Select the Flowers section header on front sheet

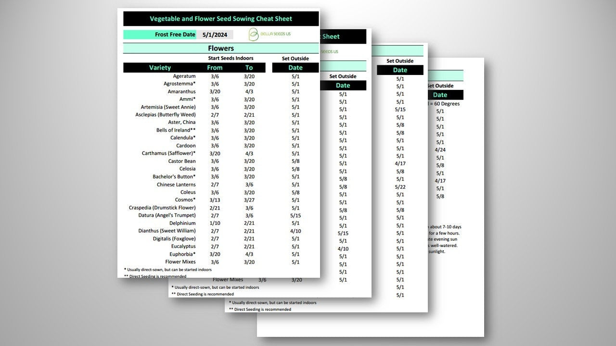(x=221, y=48)
